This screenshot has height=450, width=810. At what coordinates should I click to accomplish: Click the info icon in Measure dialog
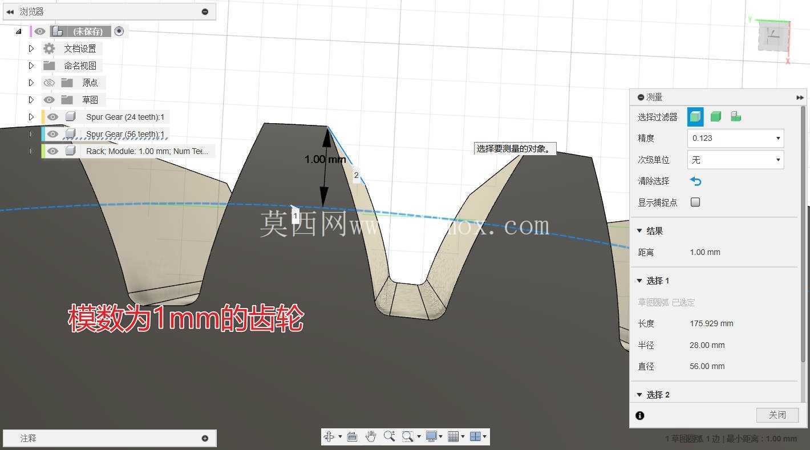tap(640, 415)
